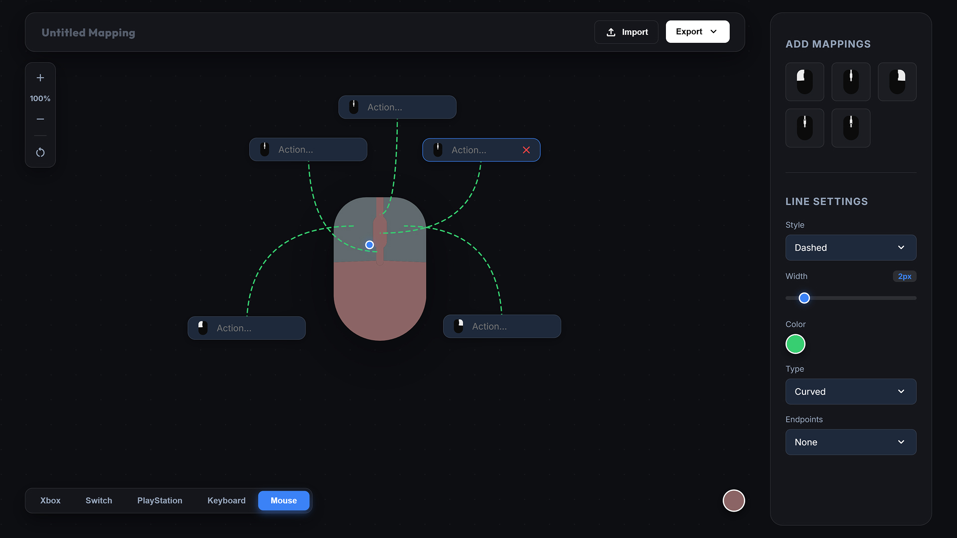
Task: Reset the canvas view
Action: [x=40, y=152]
